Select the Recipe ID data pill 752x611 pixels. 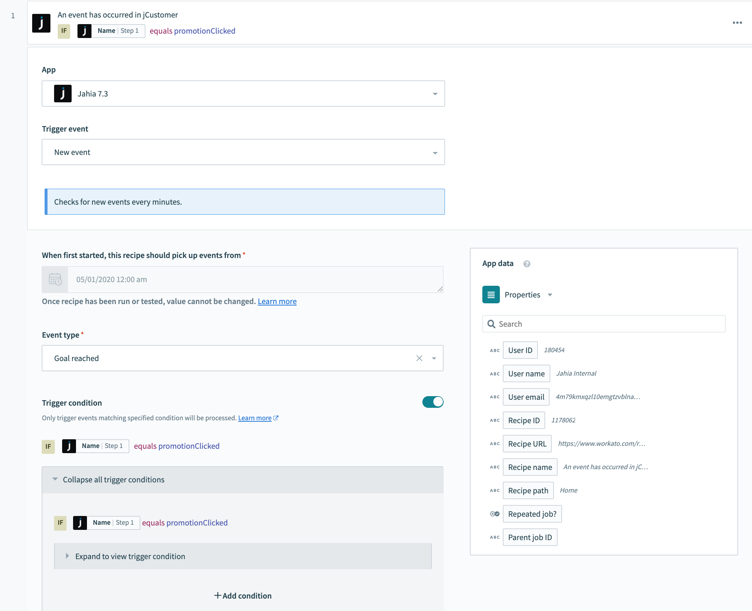[524, 420]
